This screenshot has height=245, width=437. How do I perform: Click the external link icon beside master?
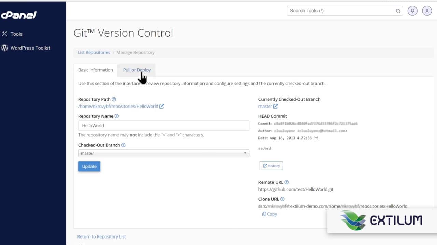[x=275, y=106]
